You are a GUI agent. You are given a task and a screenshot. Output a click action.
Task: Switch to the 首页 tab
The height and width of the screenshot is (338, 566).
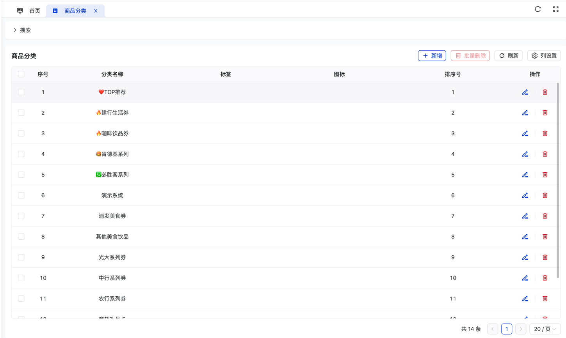tap(29, 11)
